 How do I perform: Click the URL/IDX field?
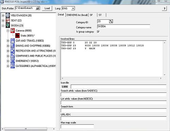tap(114, 118)
